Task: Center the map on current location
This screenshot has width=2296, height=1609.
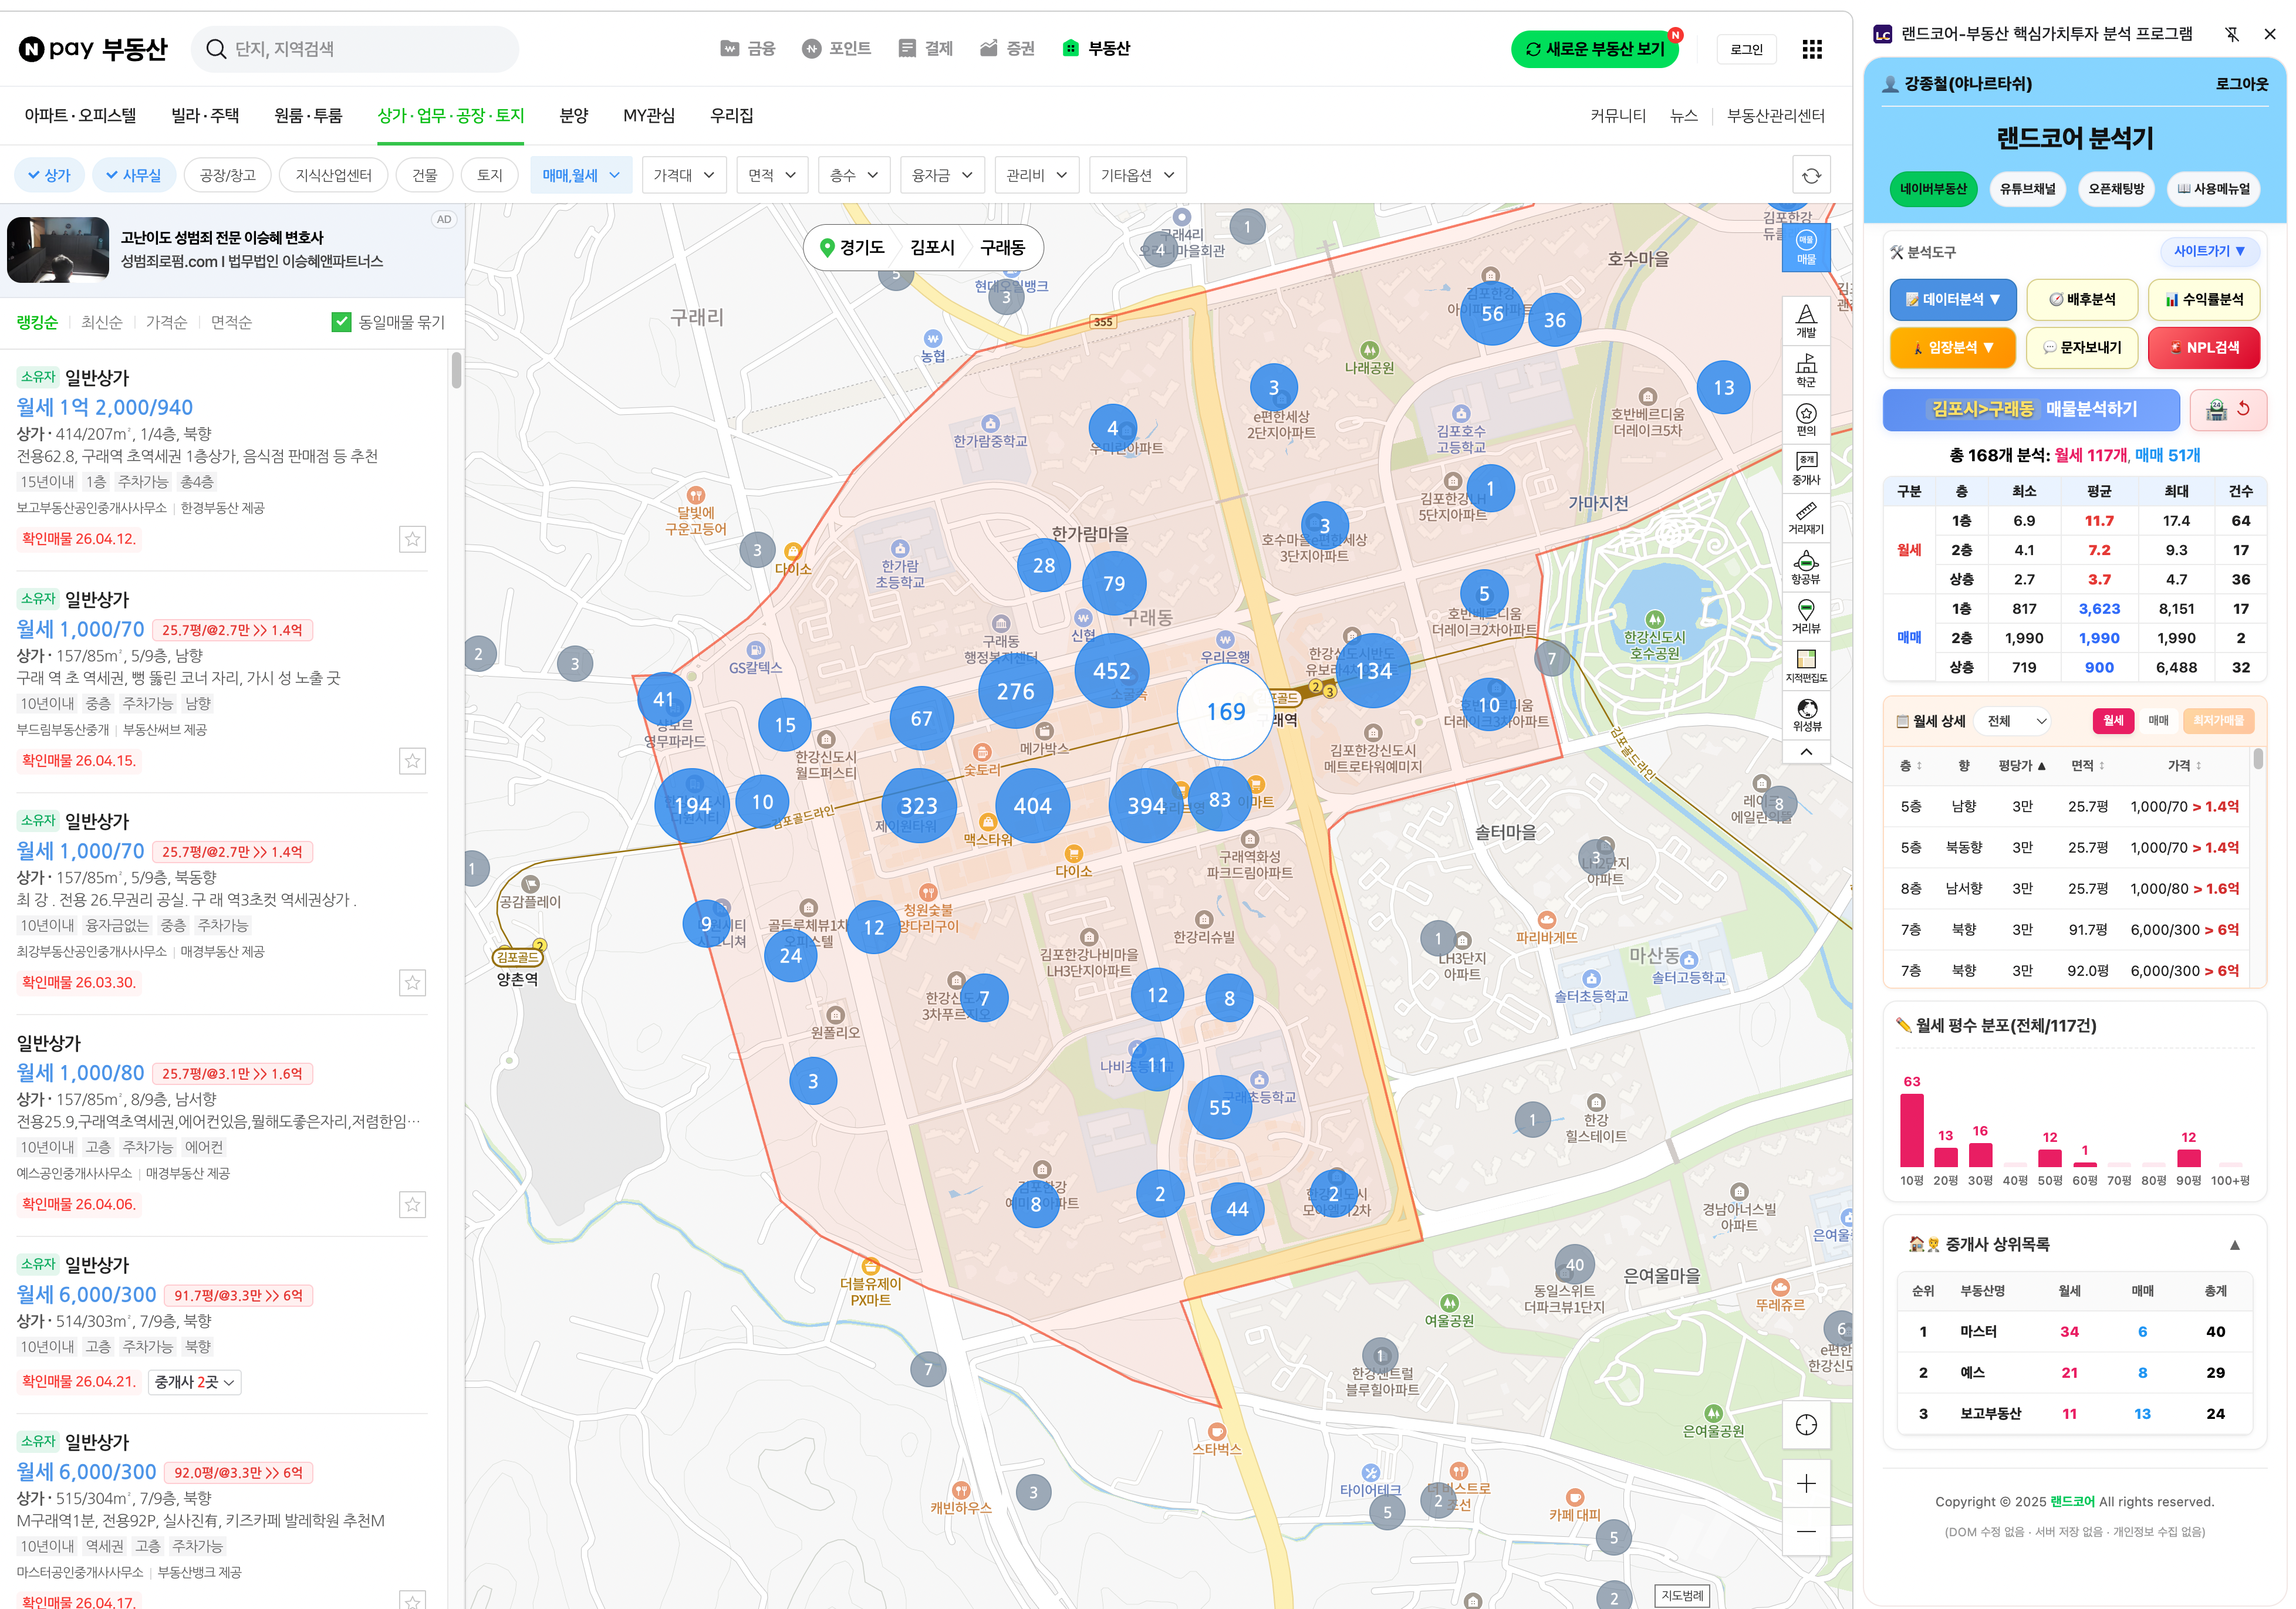Action: [1805, 1424]
